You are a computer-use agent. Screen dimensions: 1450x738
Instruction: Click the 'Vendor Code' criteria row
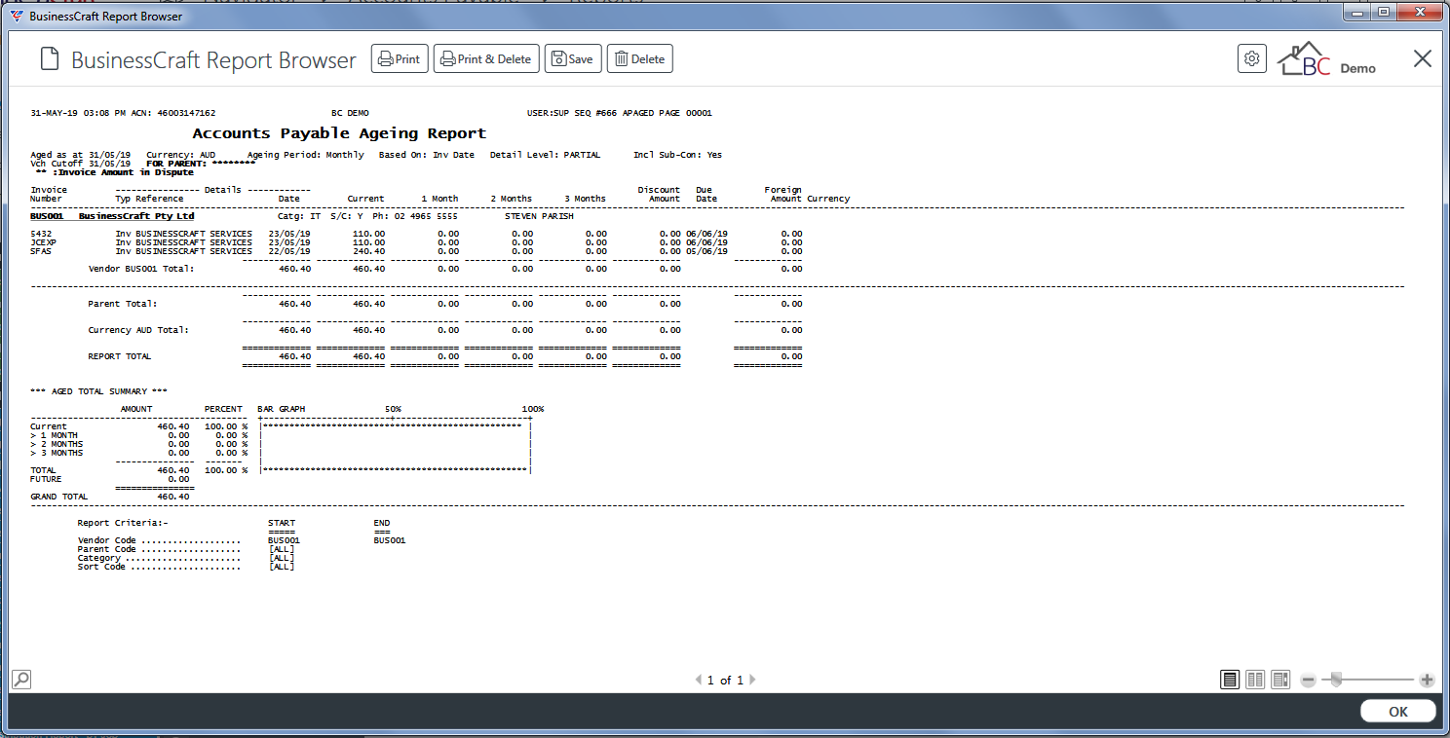click(242, 540)
